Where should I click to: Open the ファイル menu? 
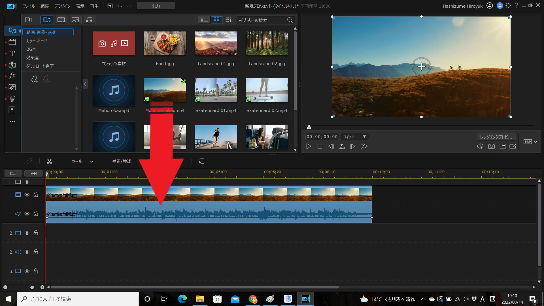29,6
